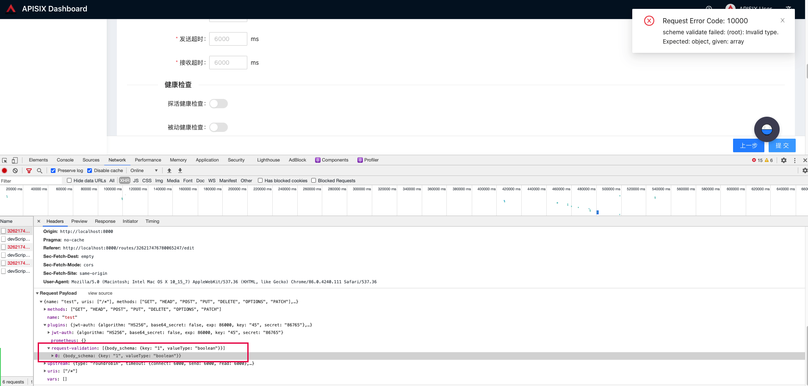808x386 pixels.
Task: Export HAR via download arrow icon
Action: point(180,170)
